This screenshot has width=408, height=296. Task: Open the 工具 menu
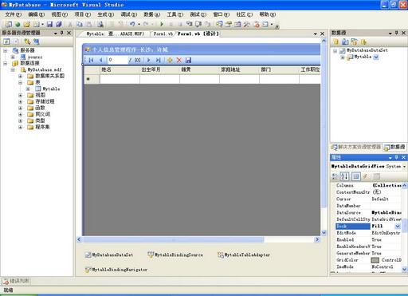click(x=175, y=14)
